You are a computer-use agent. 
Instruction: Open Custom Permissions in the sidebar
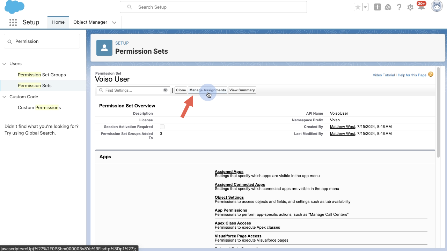39,107
